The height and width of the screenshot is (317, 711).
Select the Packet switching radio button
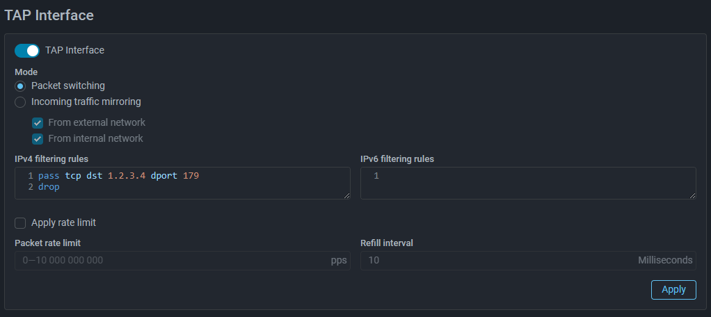[x=20, y=86]
